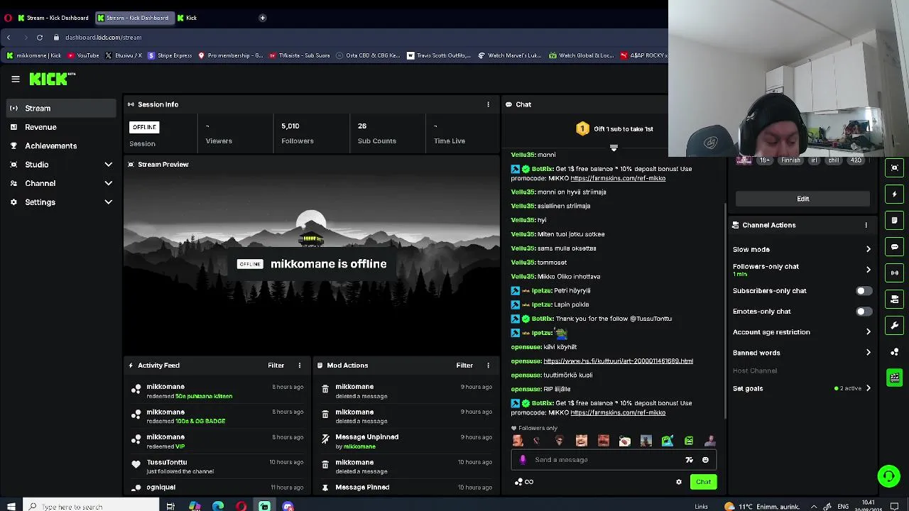Collapse the chat leaderboard dropdown arrow
Screen dimensions: 909x511
point(614,148)
